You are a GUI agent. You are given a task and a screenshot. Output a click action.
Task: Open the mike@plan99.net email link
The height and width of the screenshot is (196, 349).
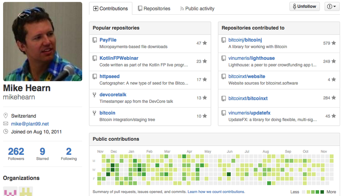(x=30, y=124)
